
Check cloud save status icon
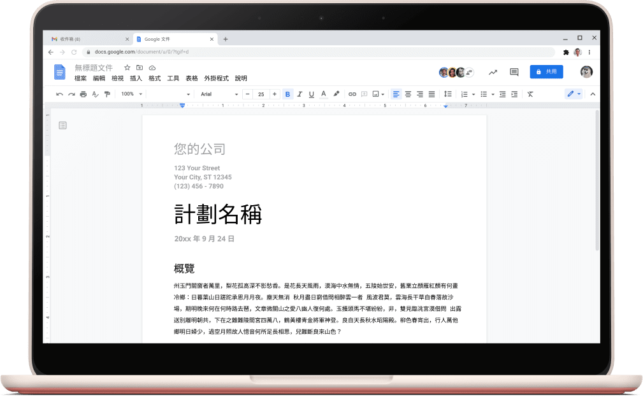coord(152,68)
